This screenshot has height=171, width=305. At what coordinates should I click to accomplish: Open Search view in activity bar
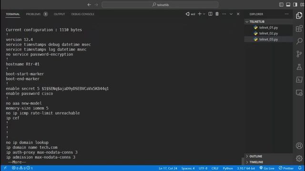[299, 41]
